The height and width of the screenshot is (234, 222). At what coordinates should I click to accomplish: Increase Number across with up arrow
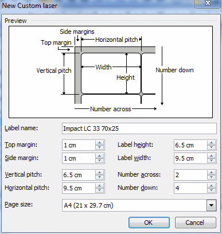(x=211, y=173)
